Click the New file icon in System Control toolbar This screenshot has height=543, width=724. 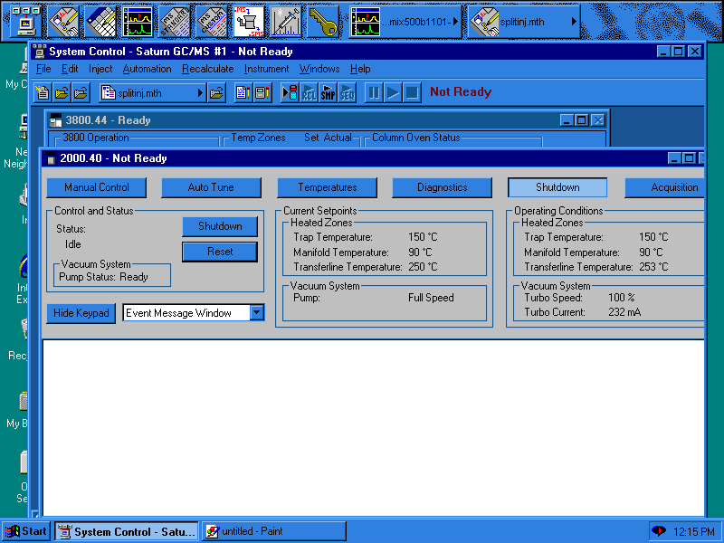coord(43,93)
